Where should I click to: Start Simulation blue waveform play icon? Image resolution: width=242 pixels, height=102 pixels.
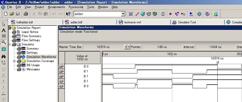coord(191,14)
